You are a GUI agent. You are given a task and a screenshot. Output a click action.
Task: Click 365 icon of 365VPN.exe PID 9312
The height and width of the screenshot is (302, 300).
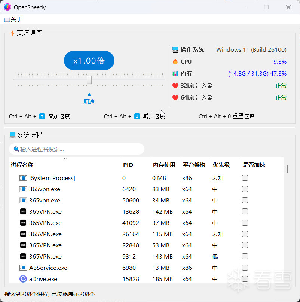23,256
